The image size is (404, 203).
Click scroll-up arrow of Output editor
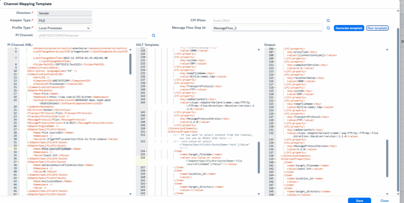click(387, 49)
